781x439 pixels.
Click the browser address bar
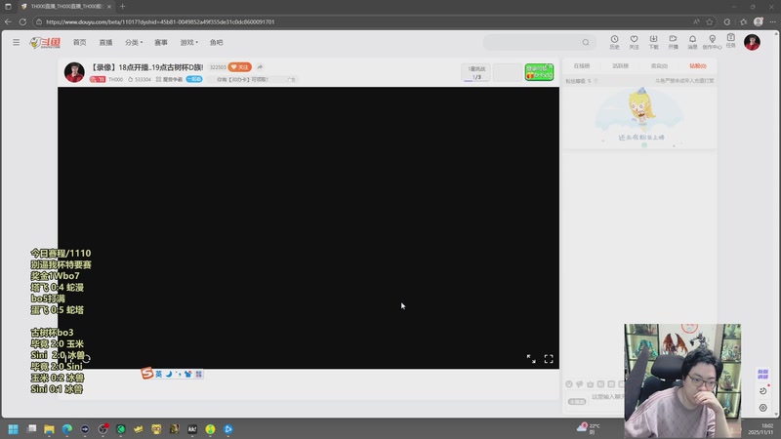coord(363,21)
